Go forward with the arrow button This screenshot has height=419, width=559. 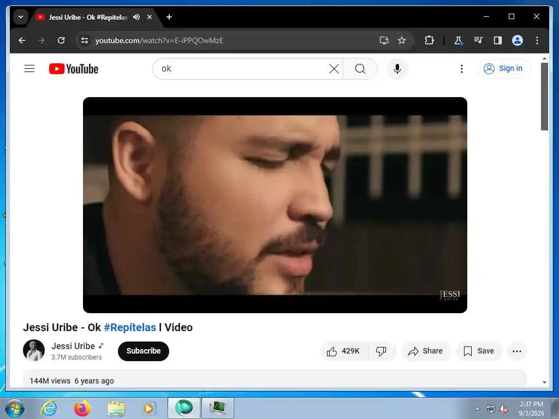click(x=41, y=40)
